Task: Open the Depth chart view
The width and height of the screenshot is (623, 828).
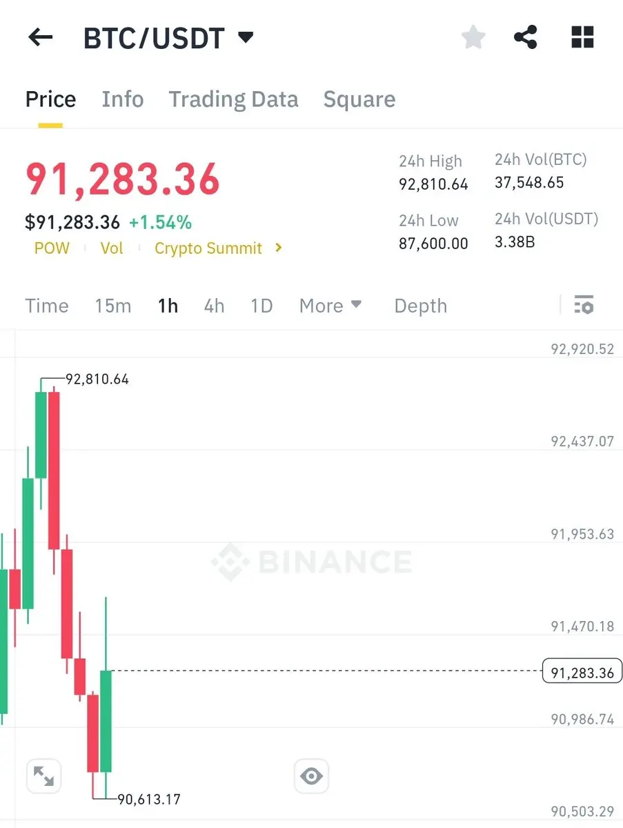Action: coord(421,306)
